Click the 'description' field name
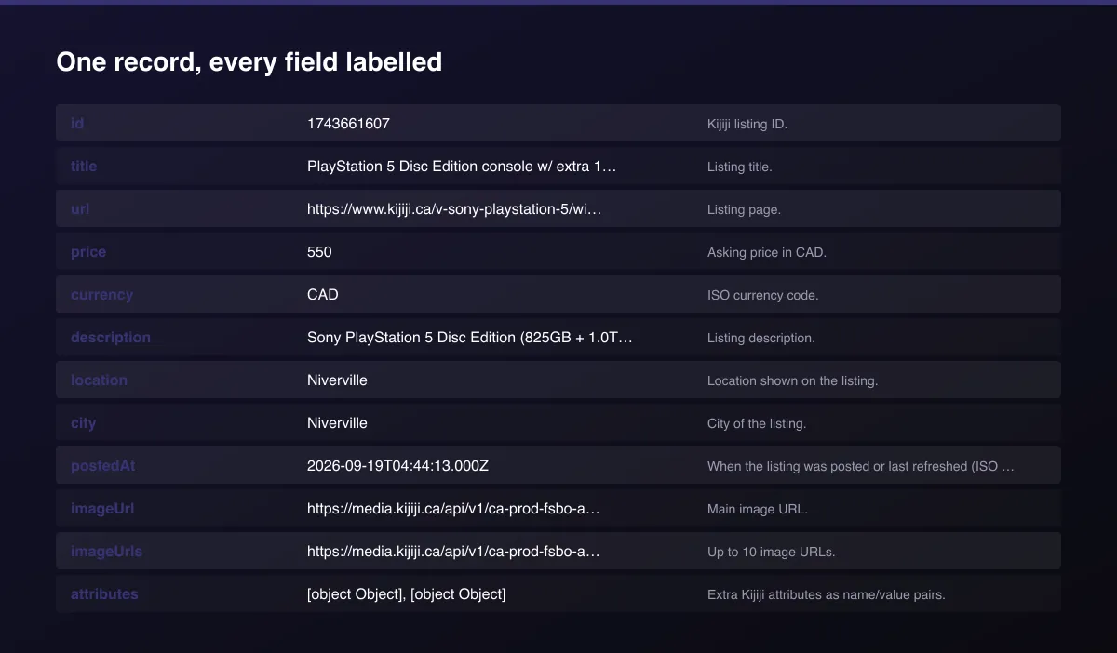Image resolution: width=1117 pixels, height=653 pixels. 111,337
